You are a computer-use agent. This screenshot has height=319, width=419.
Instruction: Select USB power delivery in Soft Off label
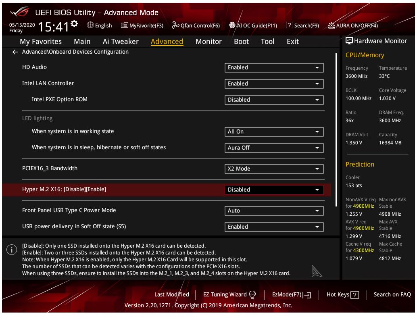coord(74,227)
